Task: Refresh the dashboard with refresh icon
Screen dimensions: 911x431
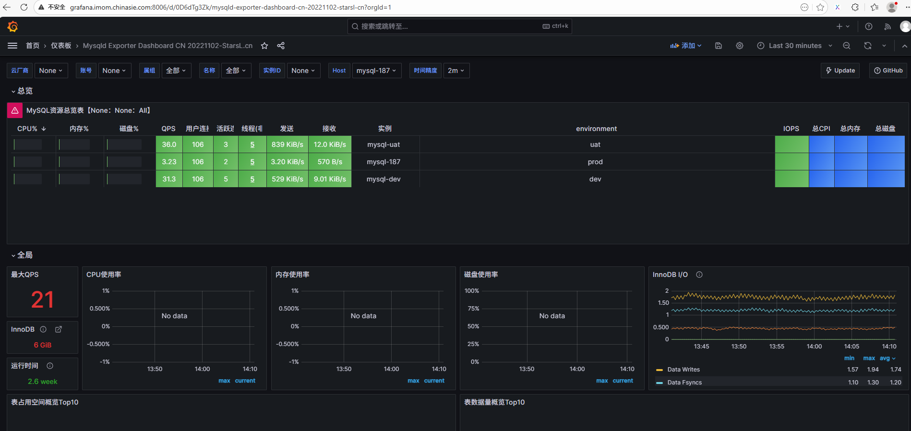Action: 868,46
